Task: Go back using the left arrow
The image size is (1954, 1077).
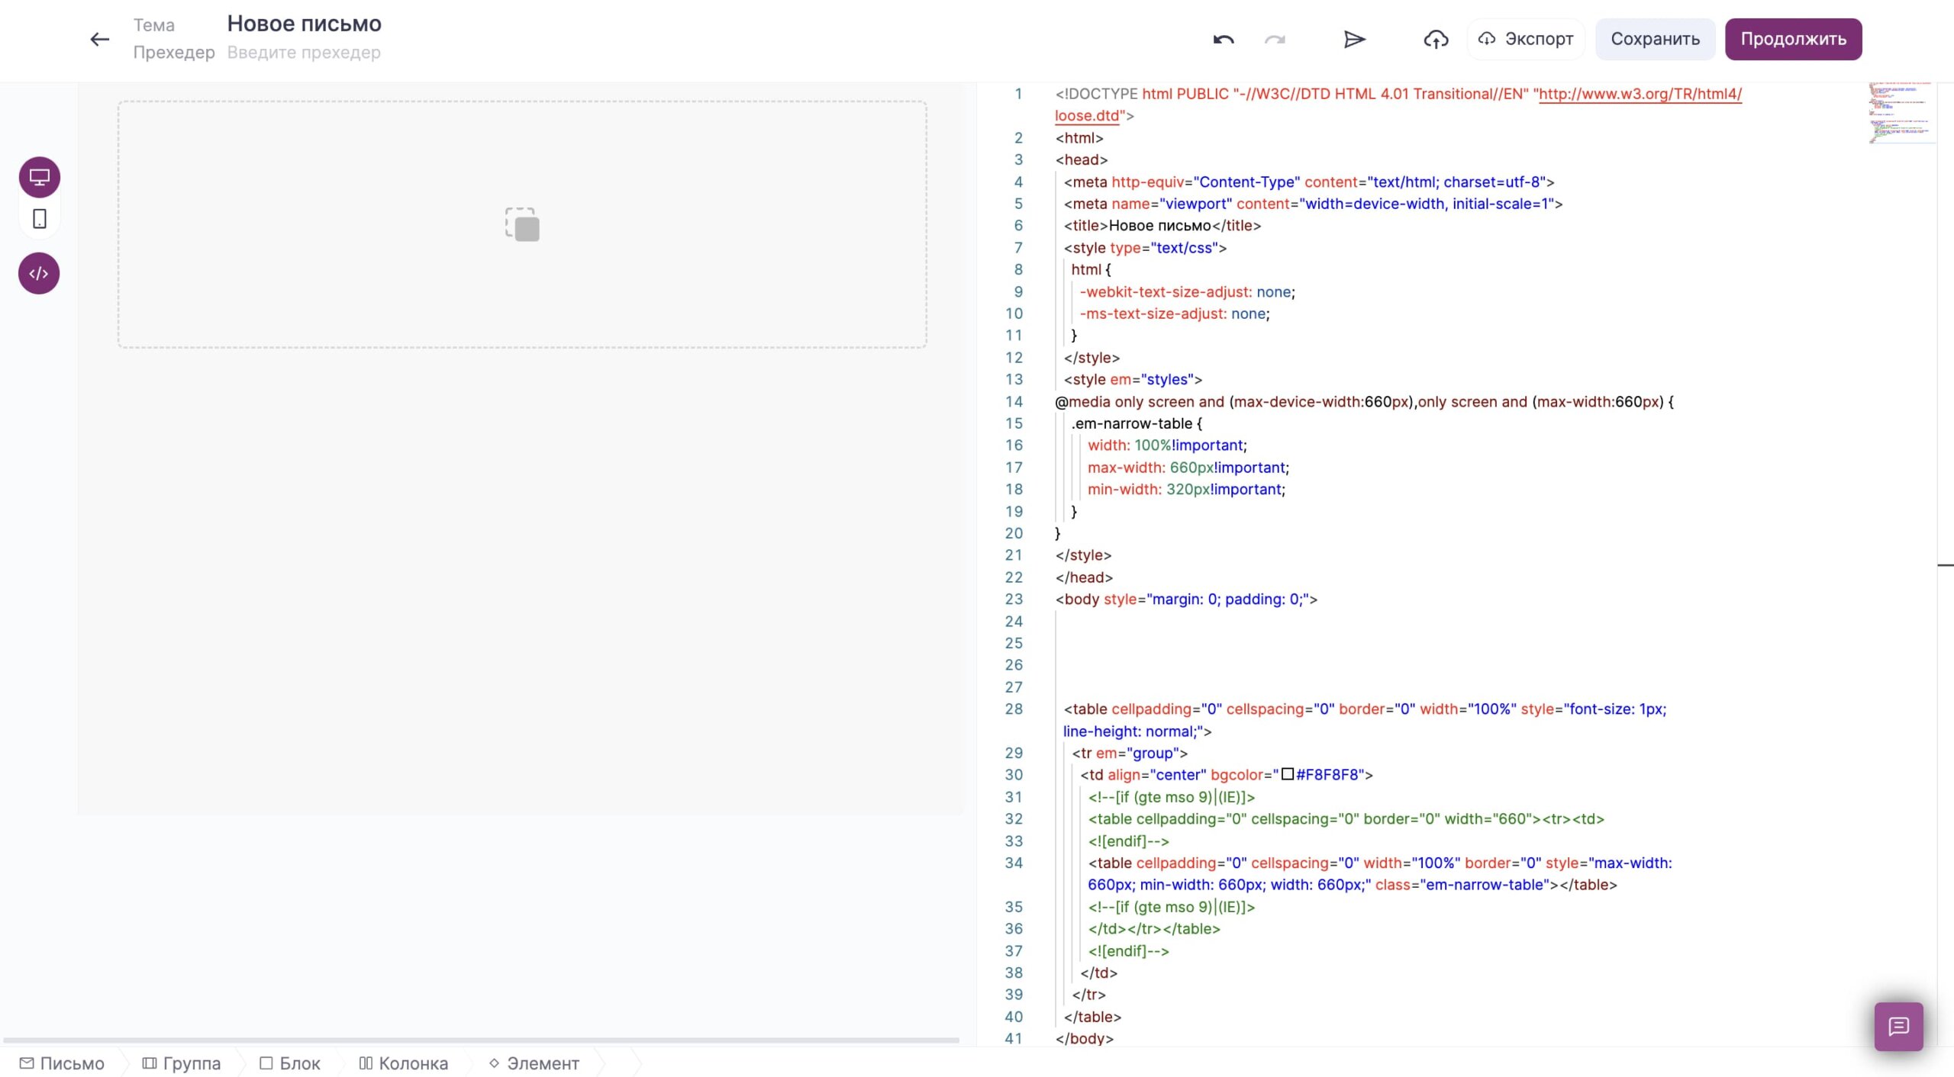Action: coord(100,39)
